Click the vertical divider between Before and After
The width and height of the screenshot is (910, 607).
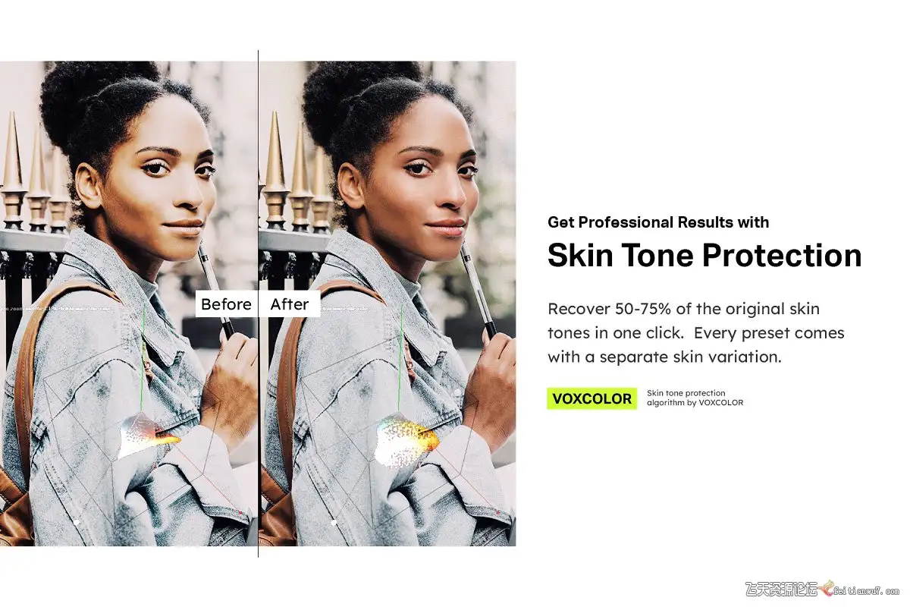tap(258, 303)
